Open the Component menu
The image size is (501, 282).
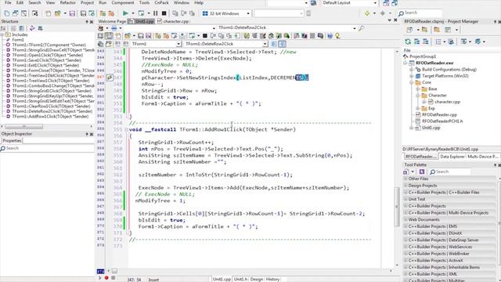click(123, 2)
